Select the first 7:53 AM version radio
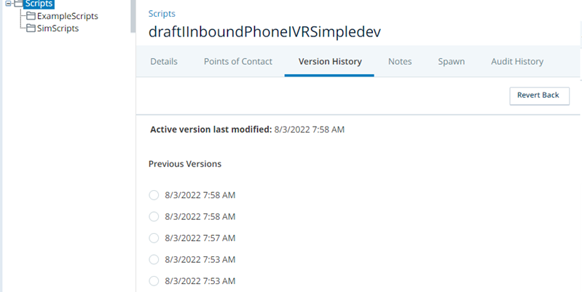 pos(154,259)
